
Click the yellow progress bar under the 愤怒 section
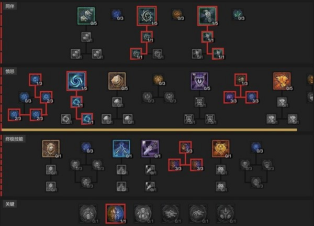(x=149, y=130)
